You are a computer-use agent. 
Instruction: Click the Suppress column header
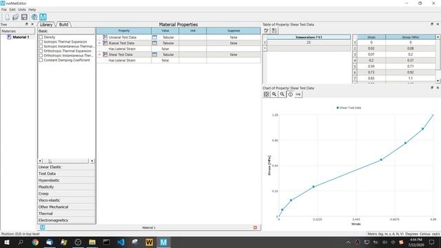234,30
